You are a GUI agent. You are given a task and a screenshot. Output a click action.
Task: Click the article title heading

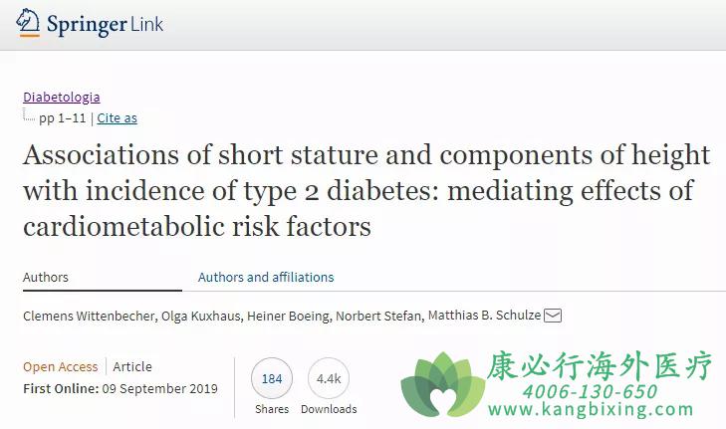(x=366, y=191)
